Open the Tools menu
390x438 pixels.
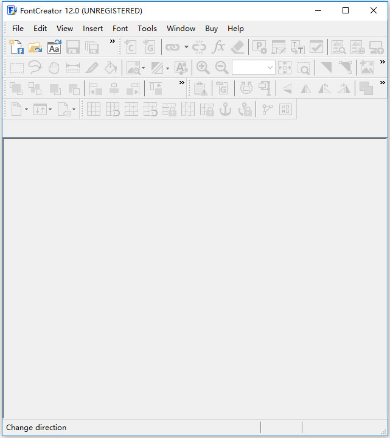pyautogui.click(x=147, y=29)
